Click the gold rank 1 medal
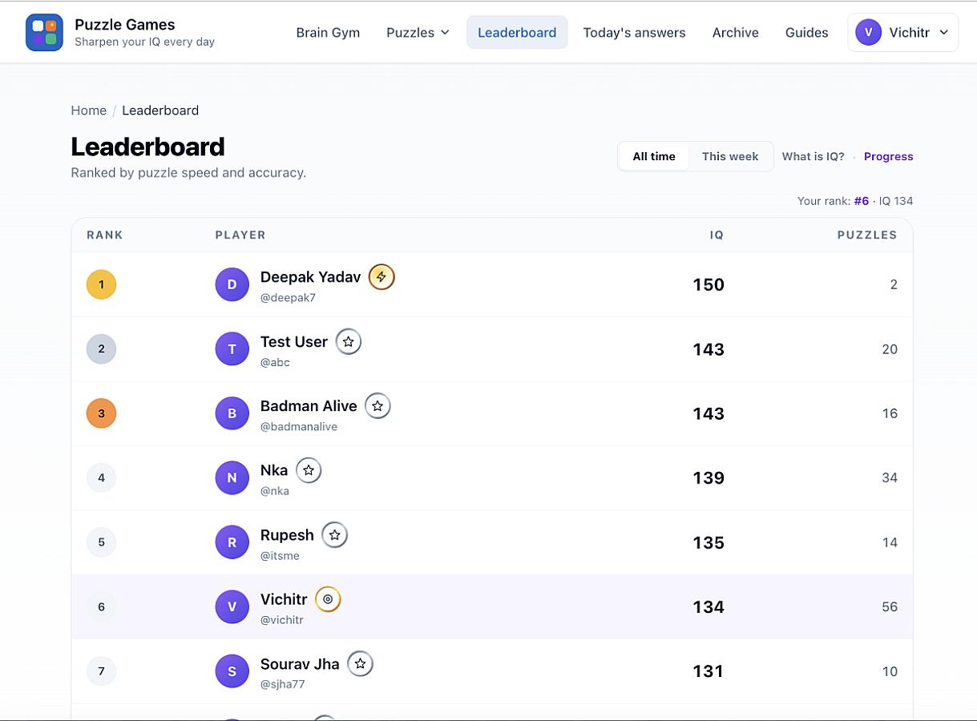 [101, 284]
